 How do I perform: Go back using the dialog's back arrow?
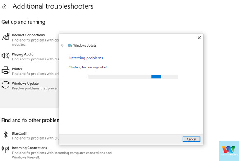(x=63, y=45)
